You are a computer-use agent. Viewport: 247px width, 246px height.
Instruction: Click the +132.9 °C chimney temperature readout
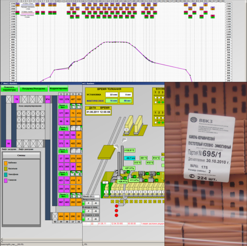coord(130,150)
